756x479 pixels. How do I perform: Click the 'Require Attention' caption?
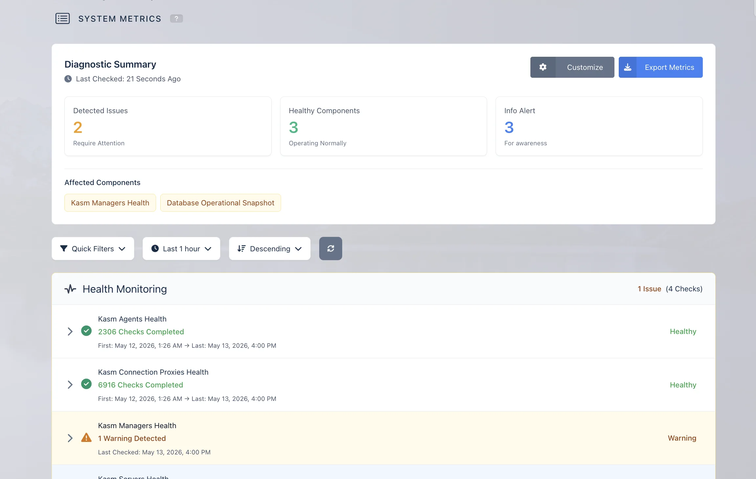(99, 143)
